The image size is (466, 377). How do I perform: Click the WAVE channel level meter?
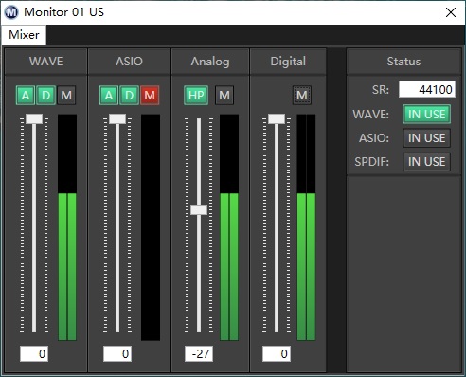point(67,227)
